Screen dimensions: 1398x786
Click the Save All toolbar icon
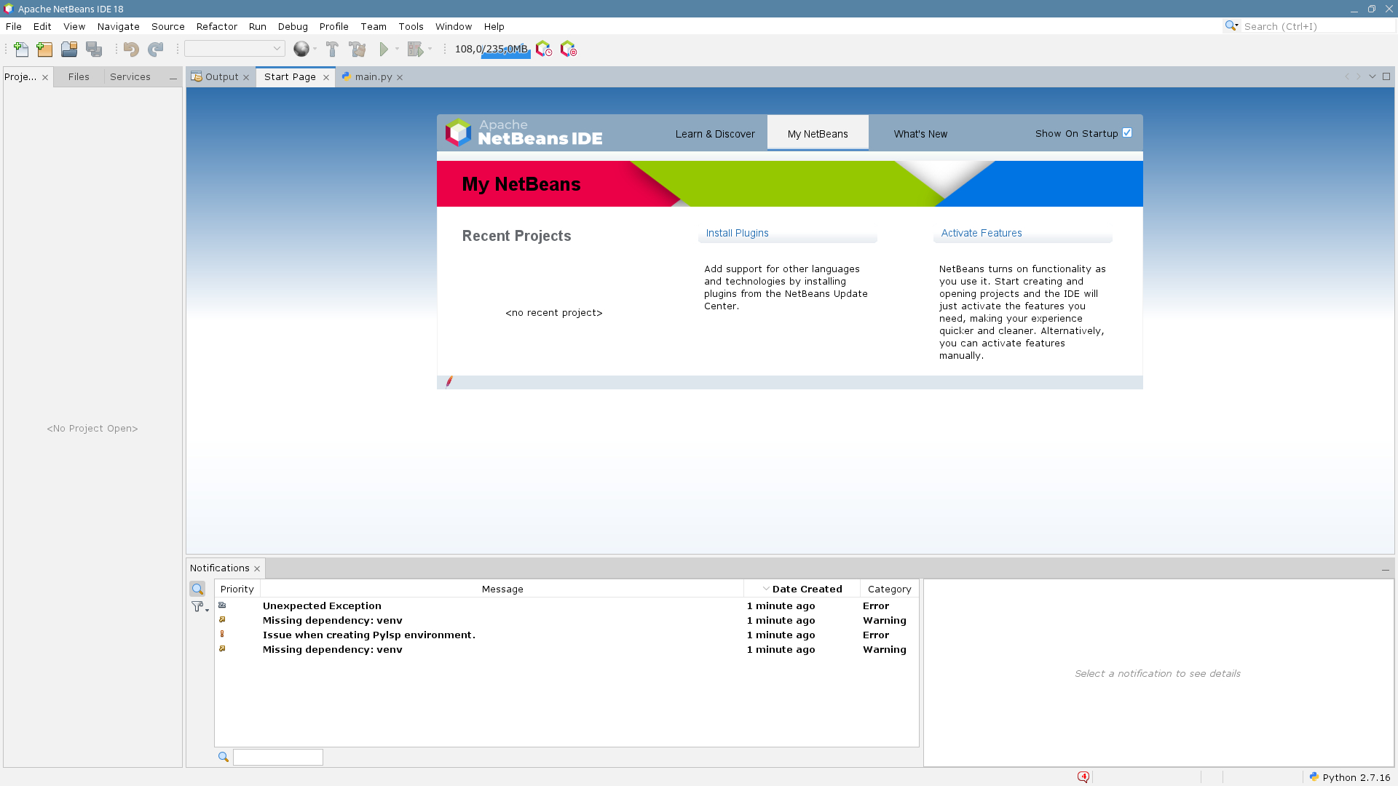[x=94, y=49]
